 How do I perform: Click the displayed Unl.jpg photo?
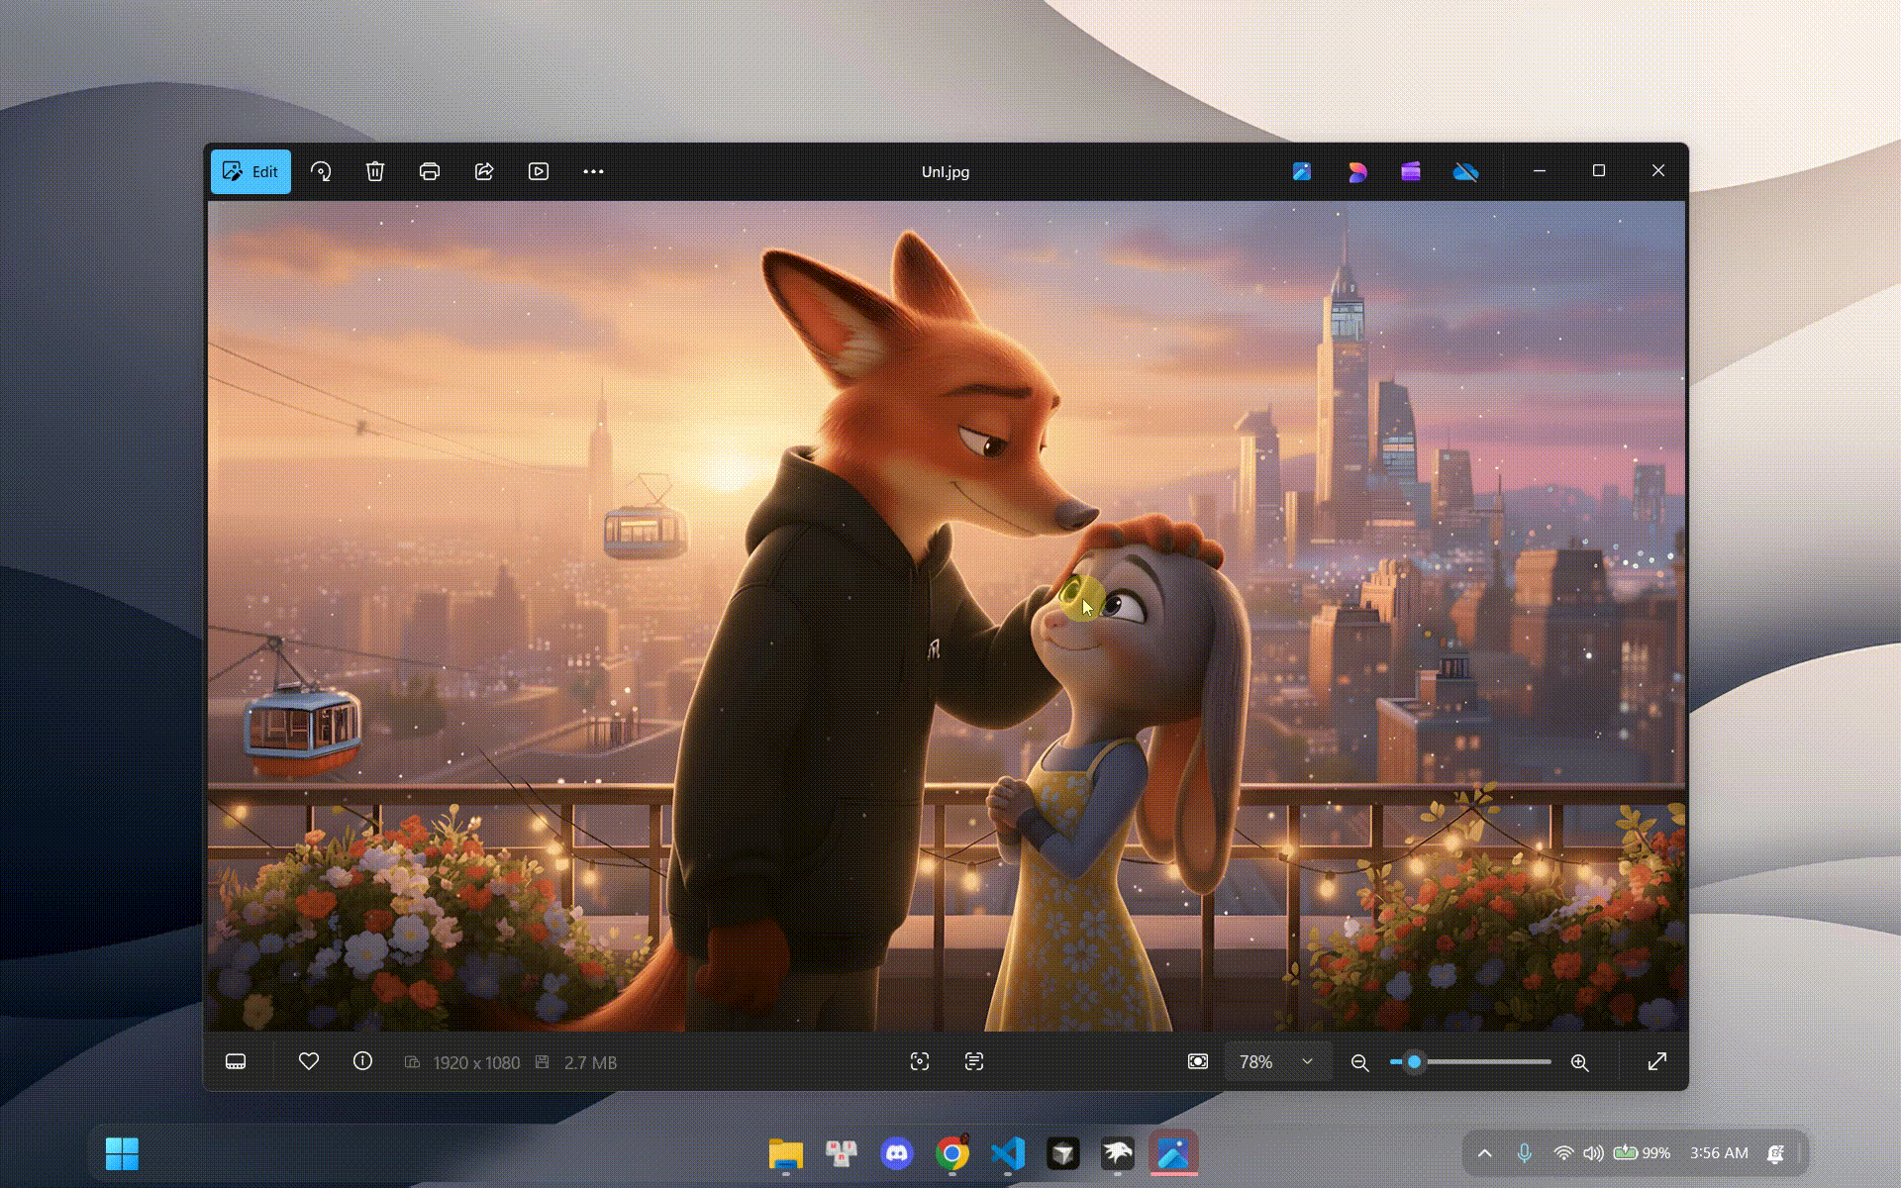click(x=947, y=616)
